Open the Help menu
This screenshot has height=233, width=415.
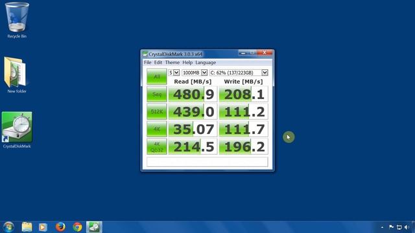187,63
